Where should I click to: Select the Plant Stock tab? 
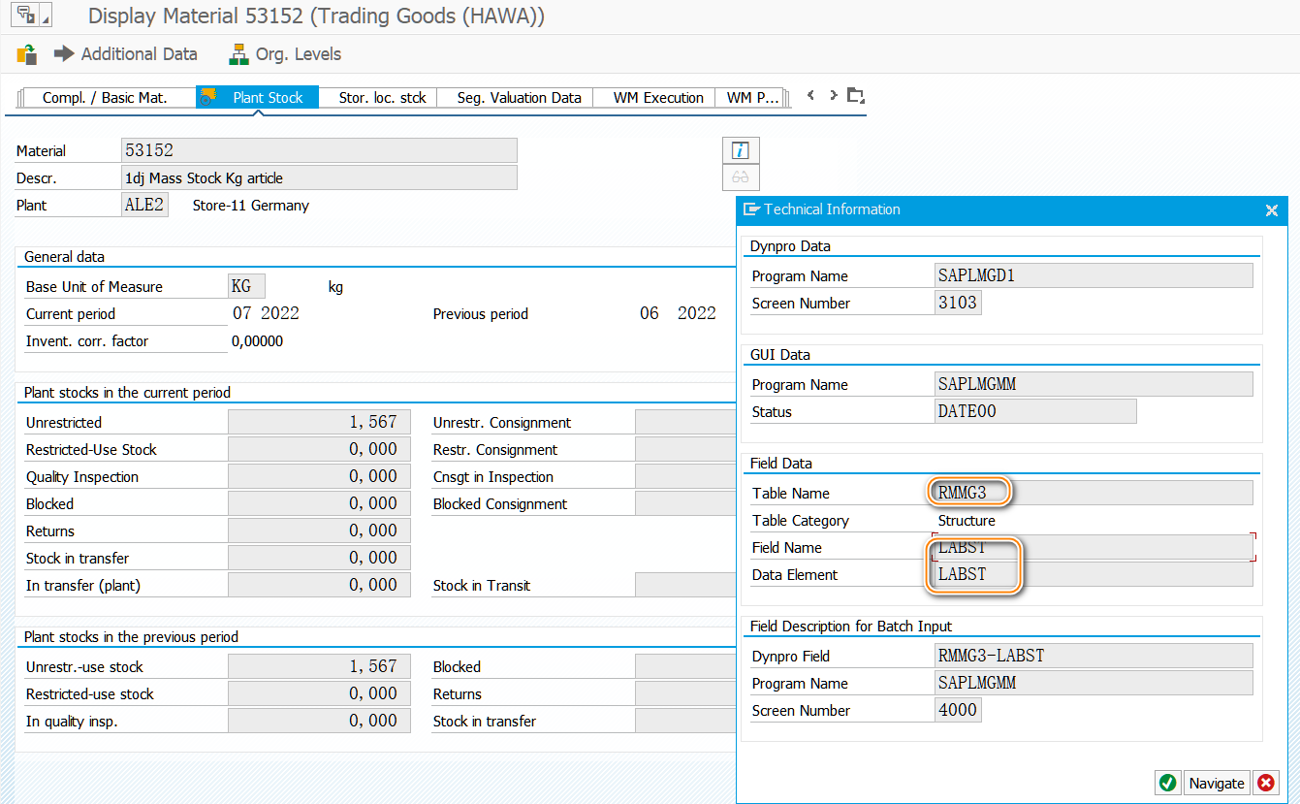[x=258, y=97]
